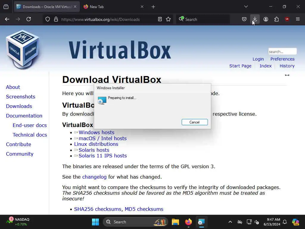Open About in the sidebar
The image size is (305, 229).
[x=13, y=87]
